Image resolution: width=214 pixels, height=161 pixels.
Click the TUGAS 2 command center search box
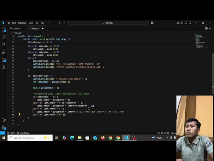(x=108, y=23)
